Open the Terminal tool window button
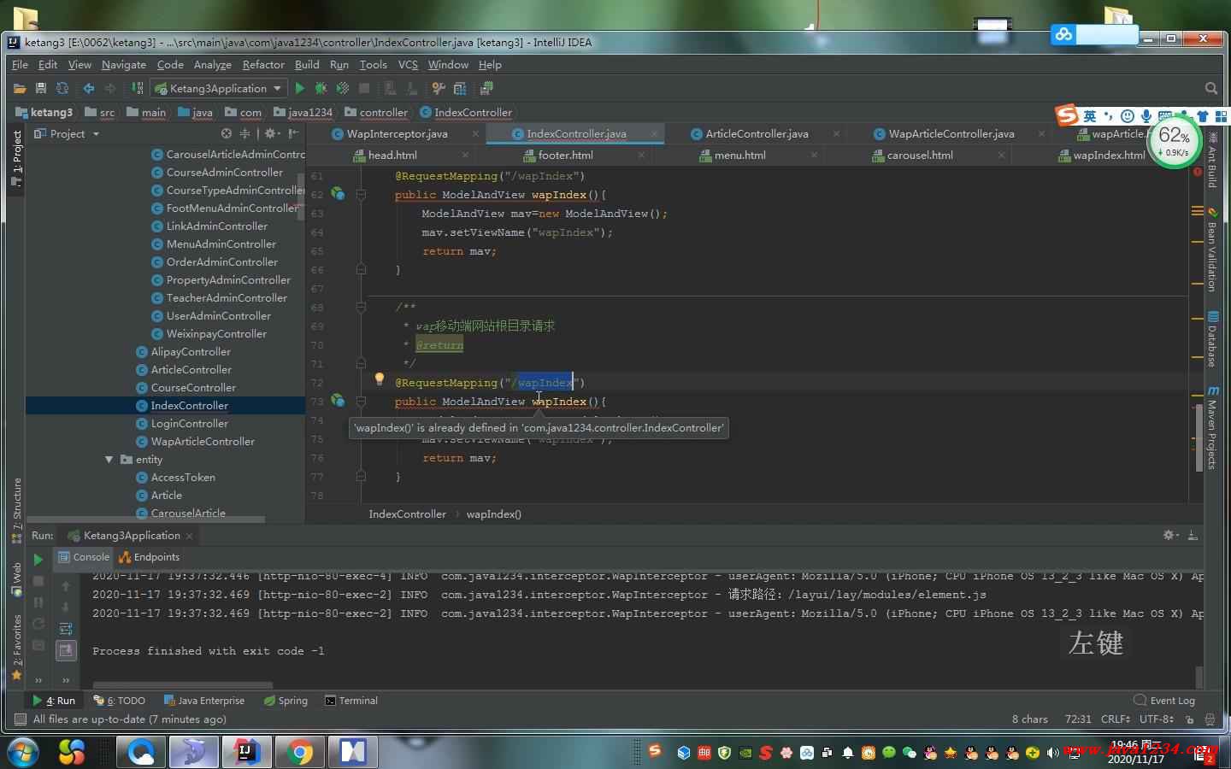This screenshot has height=769, width=1231. (x=351, y=700)
